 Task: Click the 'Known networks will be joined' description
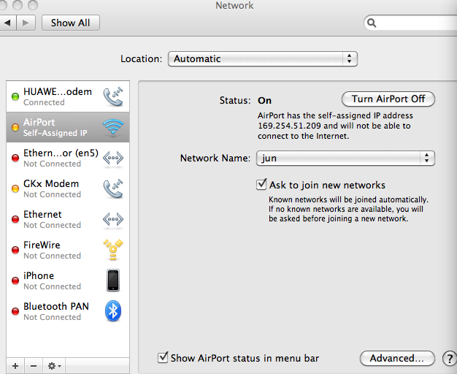pos(348,209)
